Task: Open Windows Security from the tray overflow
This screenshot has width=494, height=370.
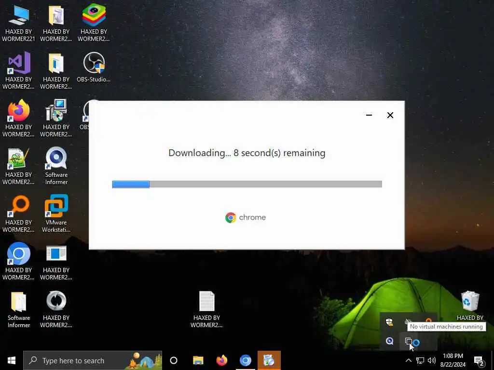Action: coord(389,322)
